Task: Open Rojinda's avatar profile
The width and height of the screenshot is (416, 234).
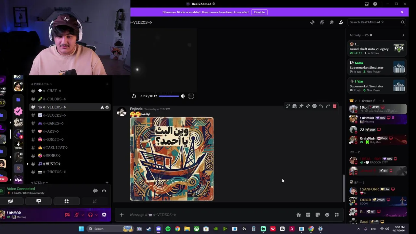Action: [122, 112]
